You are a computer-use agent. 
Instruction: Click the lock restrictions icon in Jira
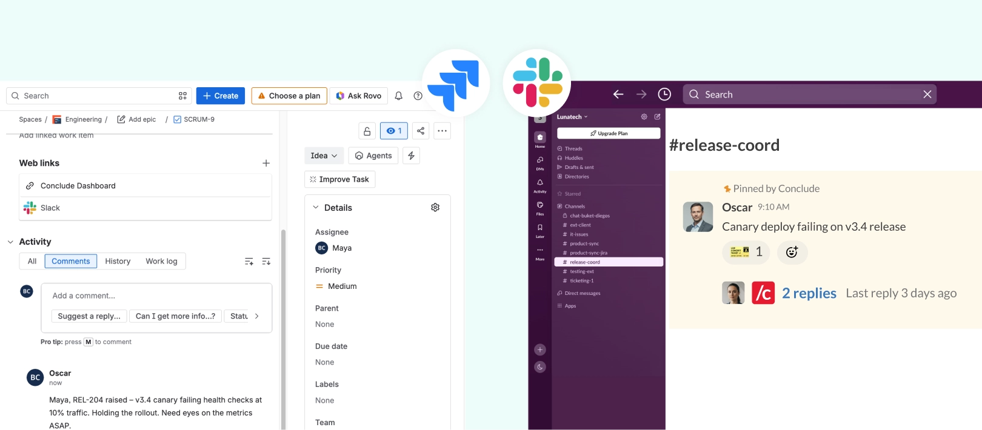click(x=367, y=131)
